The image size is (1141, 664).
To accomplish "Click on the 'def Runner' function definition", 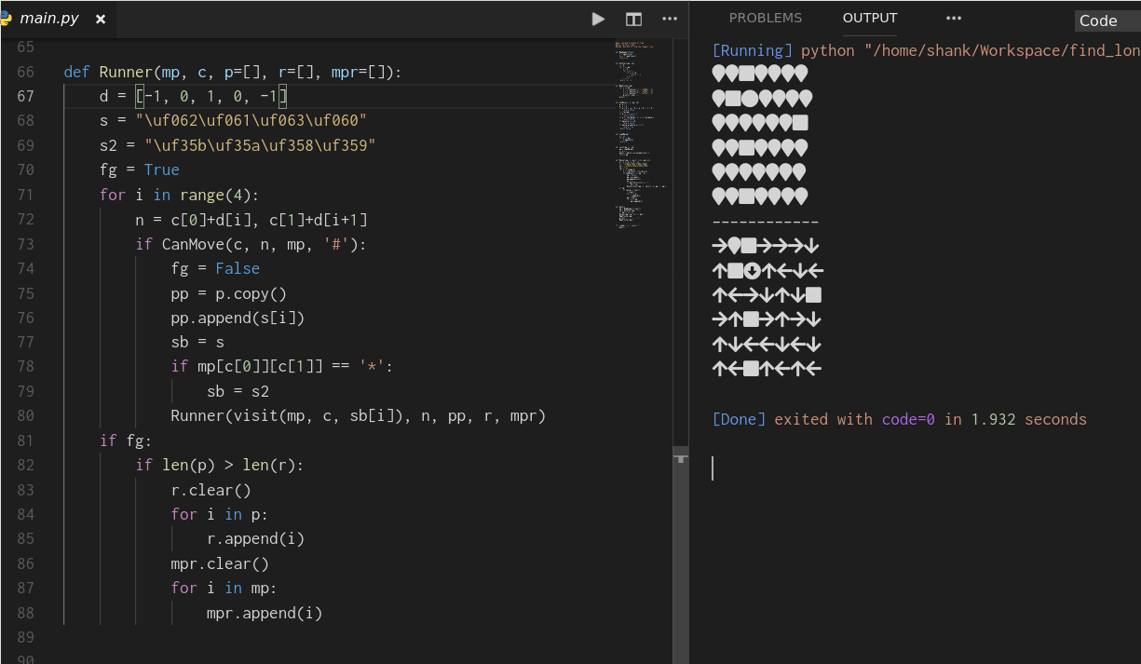I will coord(232,72).
